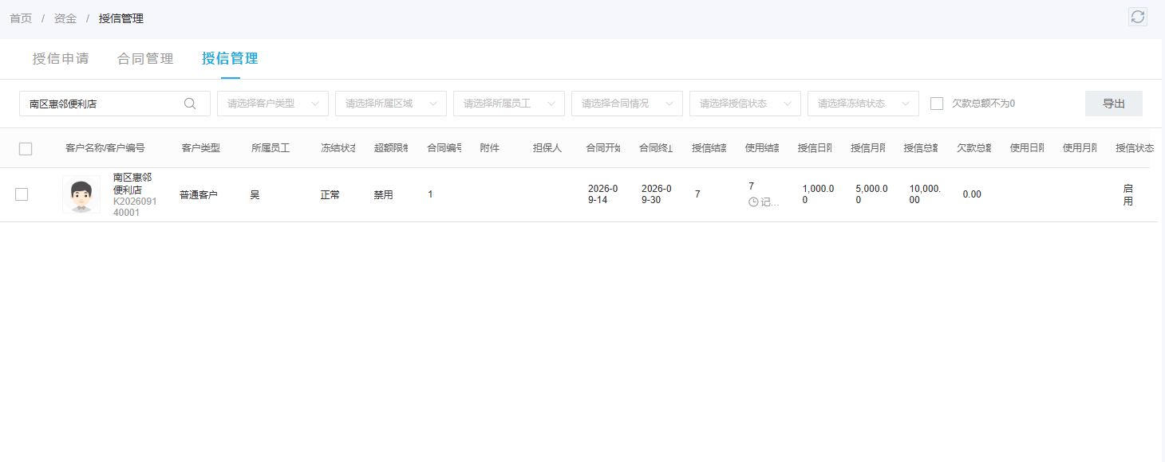Image resolution: width=1165 pixels, height=462 pixels.
Task: Open the 请选择授信状态 dropdown
Action: coord(745,104)
